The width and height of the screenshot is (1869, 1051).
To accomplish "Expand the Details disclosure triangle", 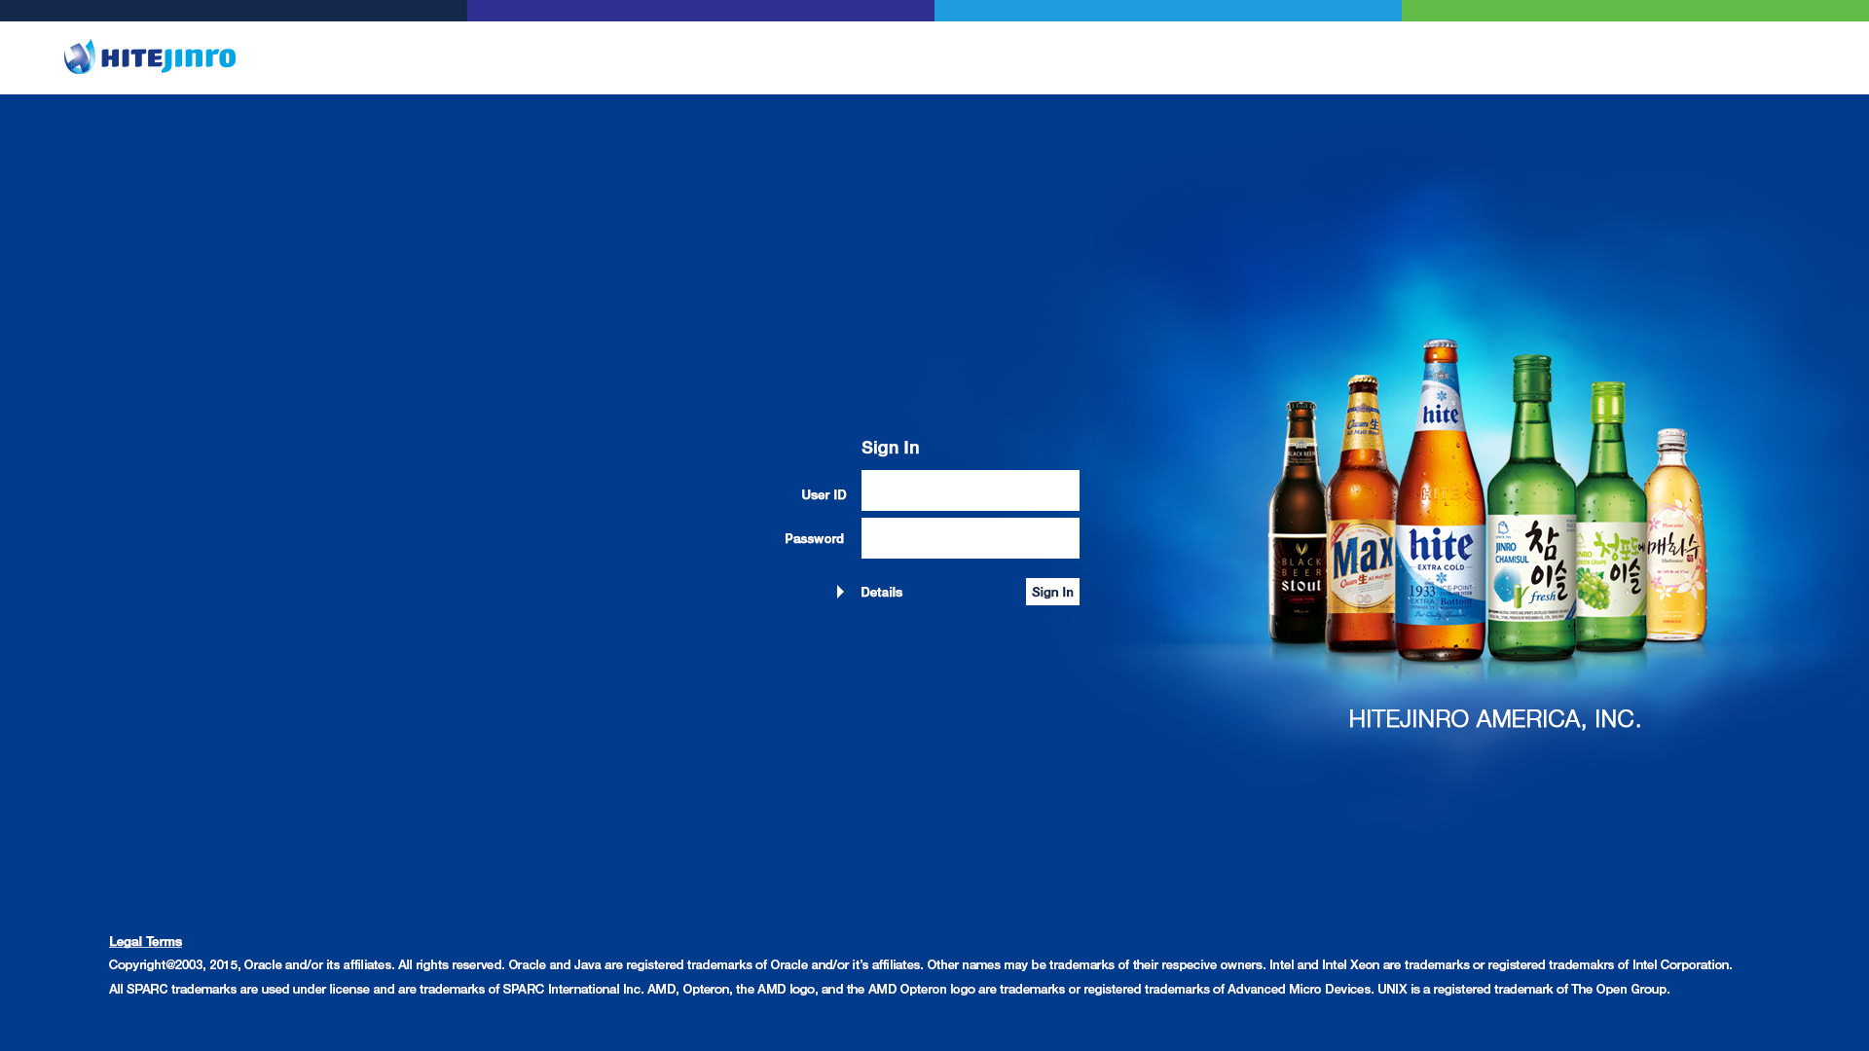I will 840,592.
